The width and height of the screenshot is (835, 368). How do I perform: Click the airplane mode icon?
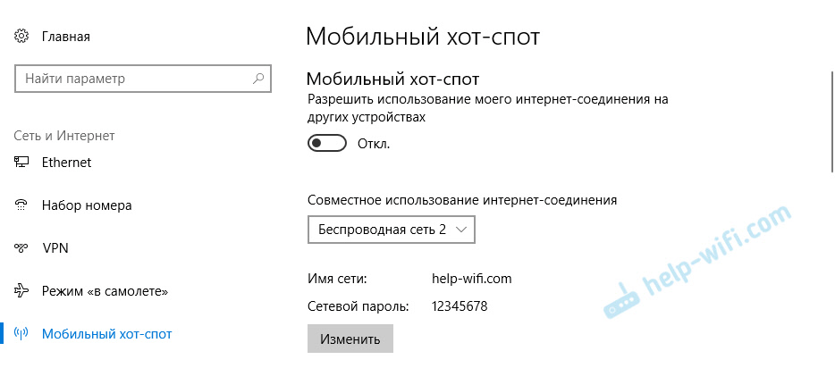click(21, 291)
